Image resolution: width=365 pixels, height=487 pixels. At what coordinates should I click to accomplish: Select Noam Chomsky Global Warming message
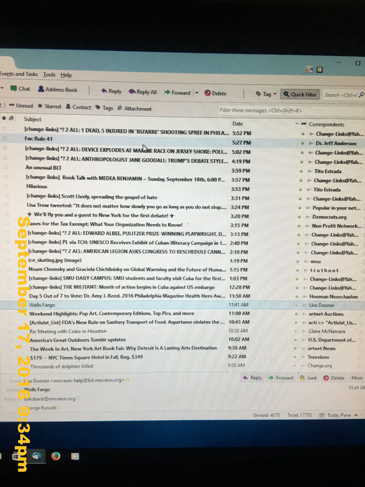pyautogui.click(x=127, y=269)
